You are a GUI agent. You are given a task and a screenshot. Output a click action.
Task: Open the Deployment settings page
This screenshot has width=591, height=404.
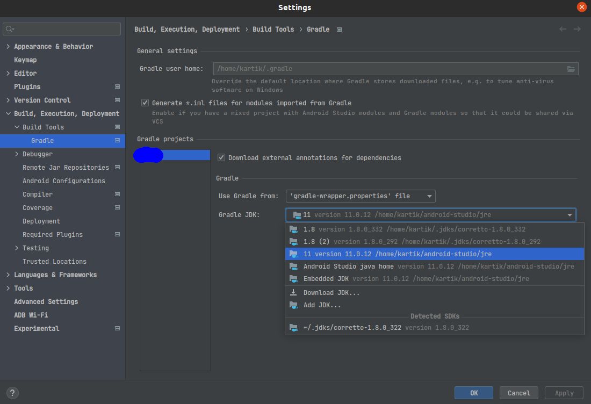tap(41, 221)
